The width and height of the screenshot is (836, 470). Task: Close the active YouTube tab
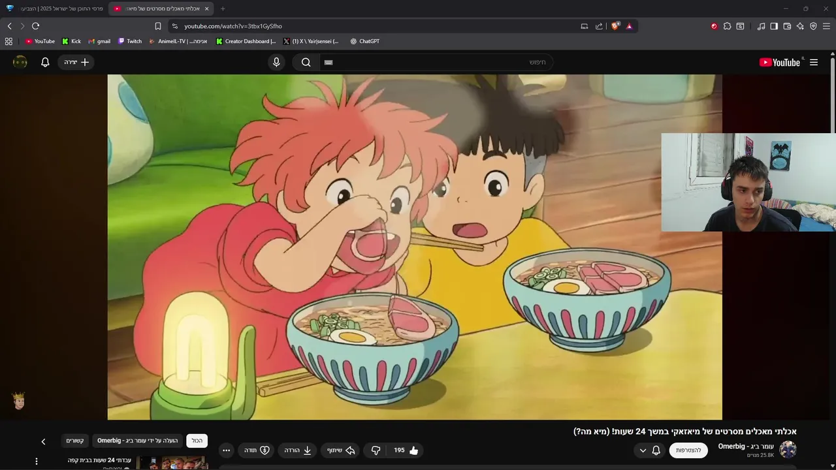click(206, 8)
